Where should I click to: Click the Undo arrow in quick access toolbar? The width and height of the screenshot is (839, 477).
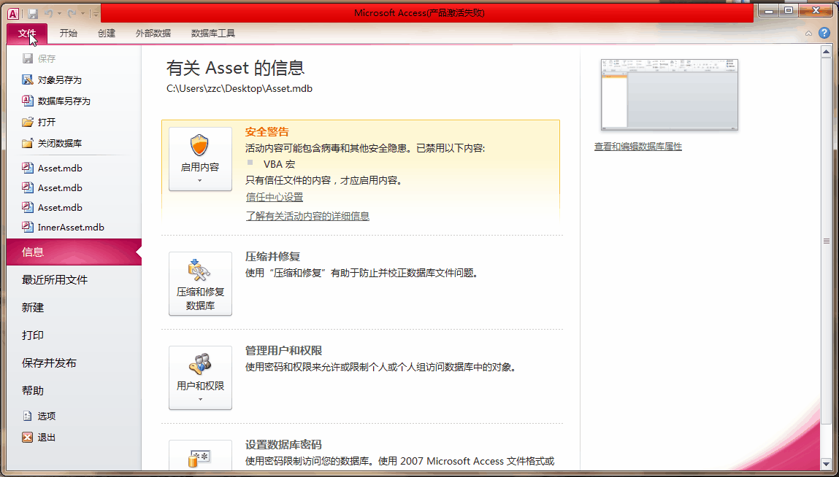(x=48, y=13)
